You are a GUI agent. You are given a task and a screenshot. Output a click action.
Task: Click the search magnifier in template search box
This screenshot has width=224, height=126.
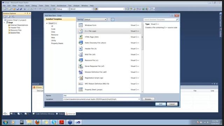point(177,20)
